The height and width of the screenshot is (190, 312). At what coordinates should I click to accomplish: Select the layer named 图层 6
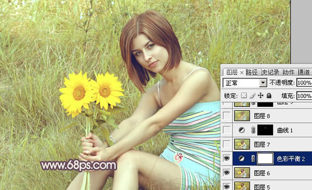tap(262, 173)
